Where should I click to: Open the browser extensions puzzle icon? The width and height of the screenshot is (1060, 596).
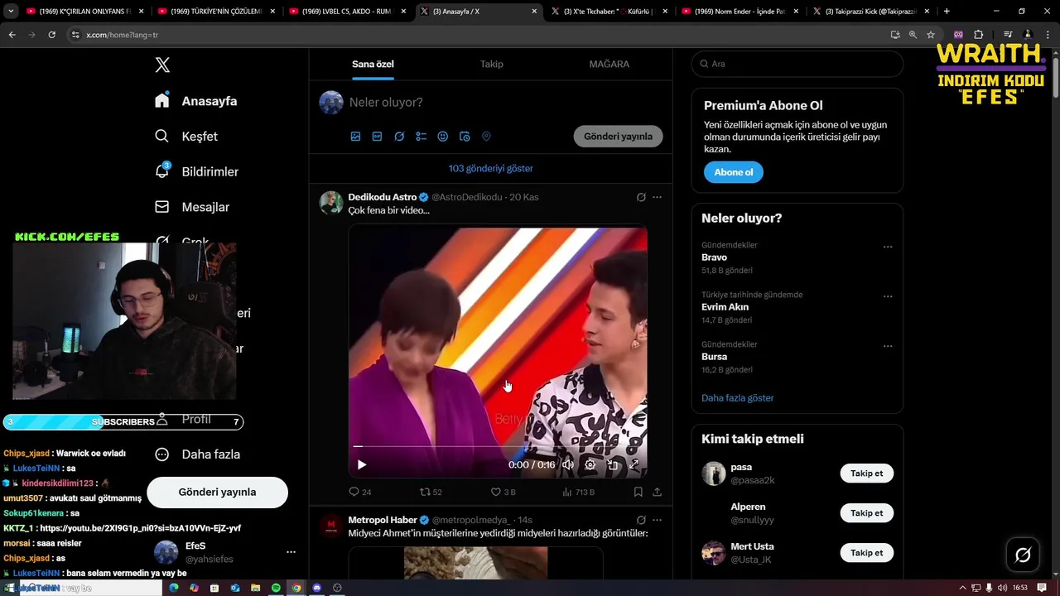point(978,35)
